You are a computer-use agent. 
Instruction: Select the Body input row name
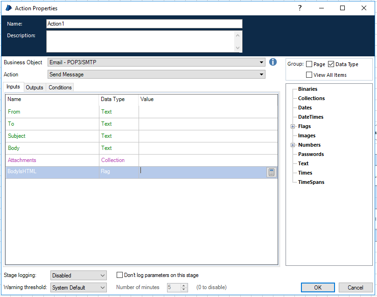(14, 148)
